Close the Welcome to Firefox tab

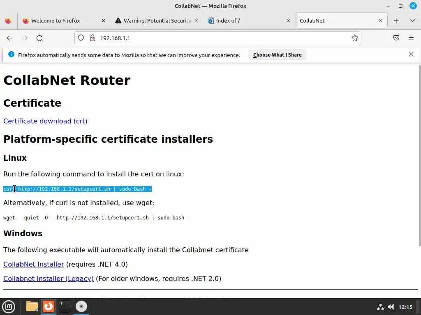click(x=104, y=21)
